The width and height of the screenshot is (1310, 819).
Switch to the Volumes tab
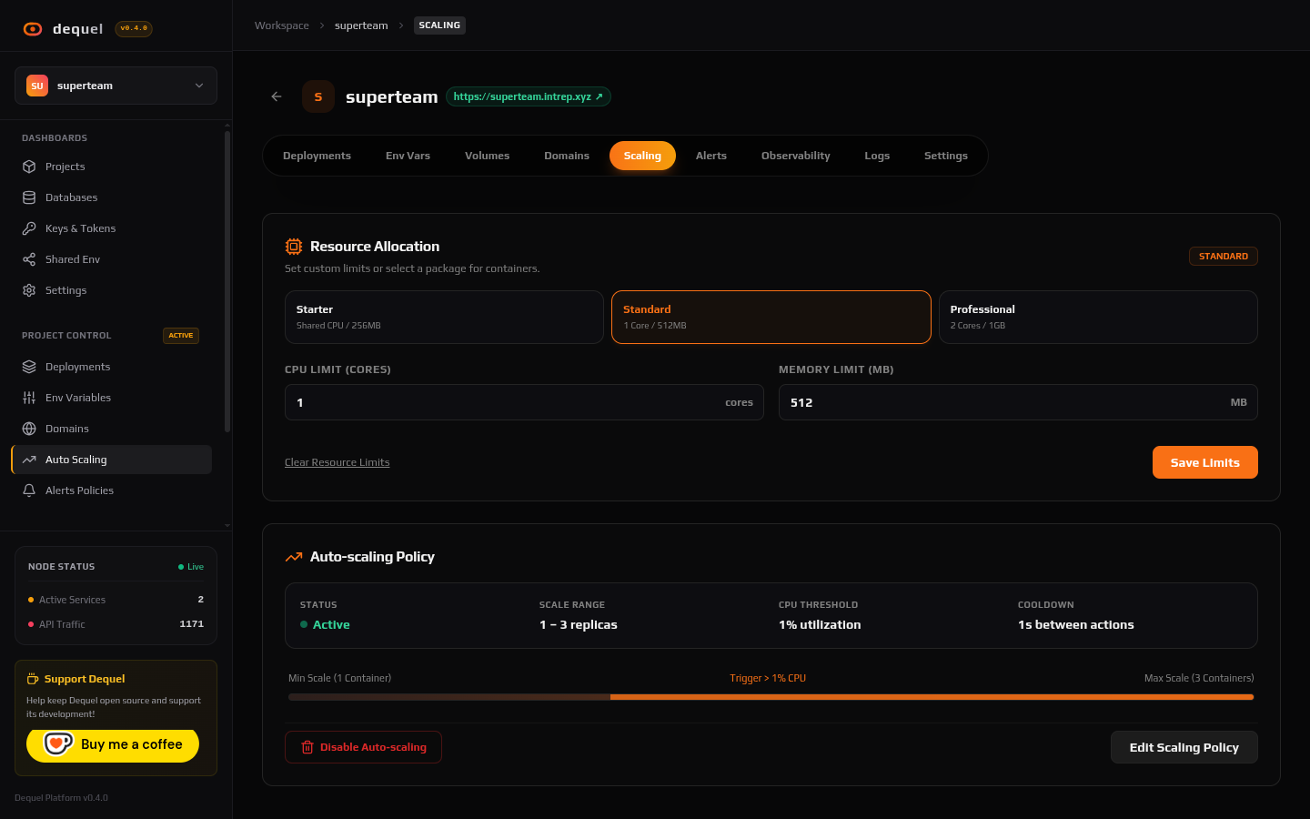pos(487,156)
